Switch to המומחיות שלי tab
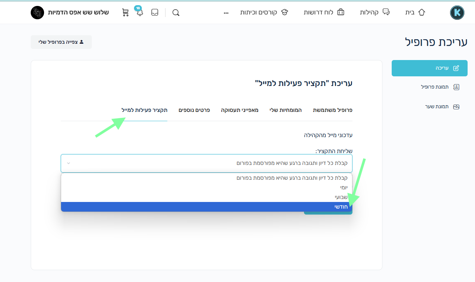The height and width of the screenshot is (282, 475). [x=285, y=110]
